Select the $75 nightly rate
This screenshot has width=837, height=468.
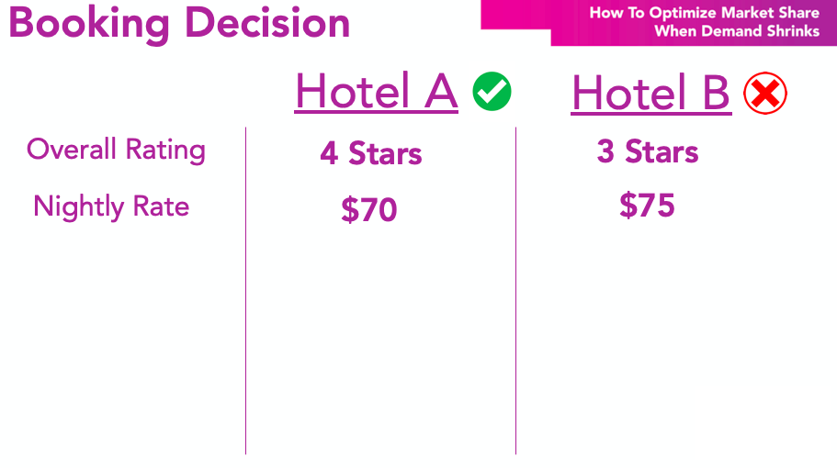click(x=647, y=206)
